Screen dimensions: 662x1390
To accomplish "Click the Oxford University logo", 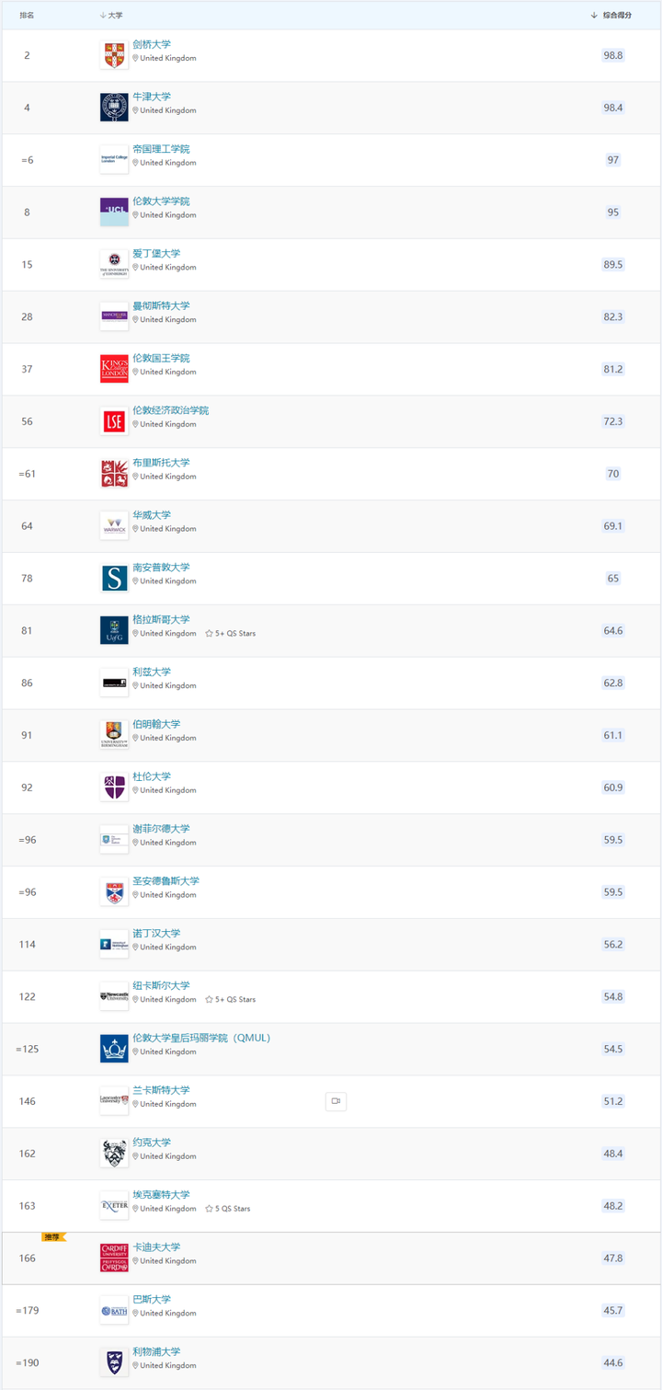I will coord(114,108).
